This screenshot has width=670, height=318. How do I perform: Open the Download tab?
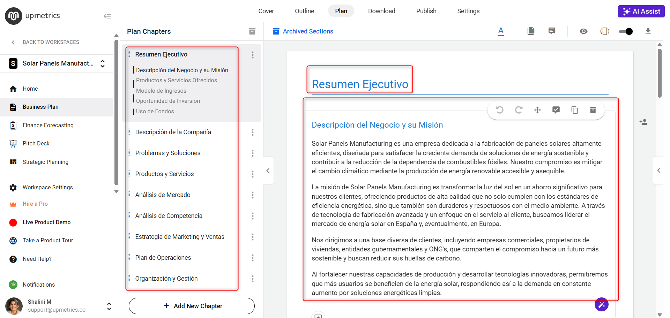pyautogui.click(x=382, y=11)
